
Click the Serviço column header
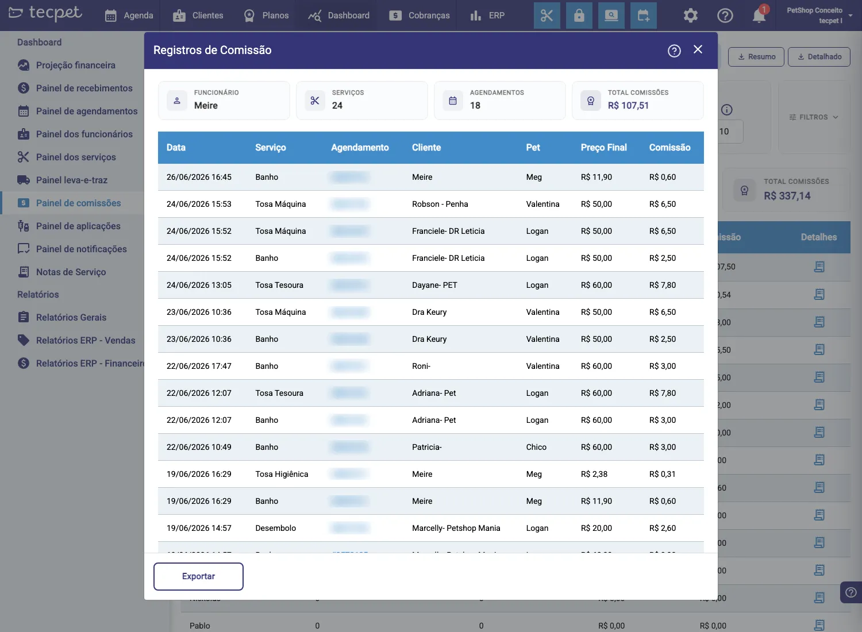[x=271, y=148]
